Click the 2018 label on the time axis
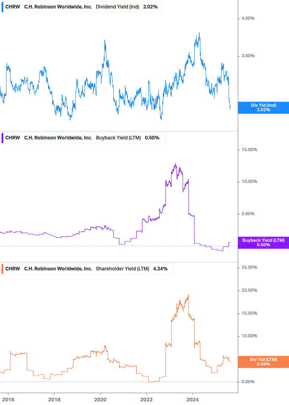289x405 pixels. [x=54, y=400]
